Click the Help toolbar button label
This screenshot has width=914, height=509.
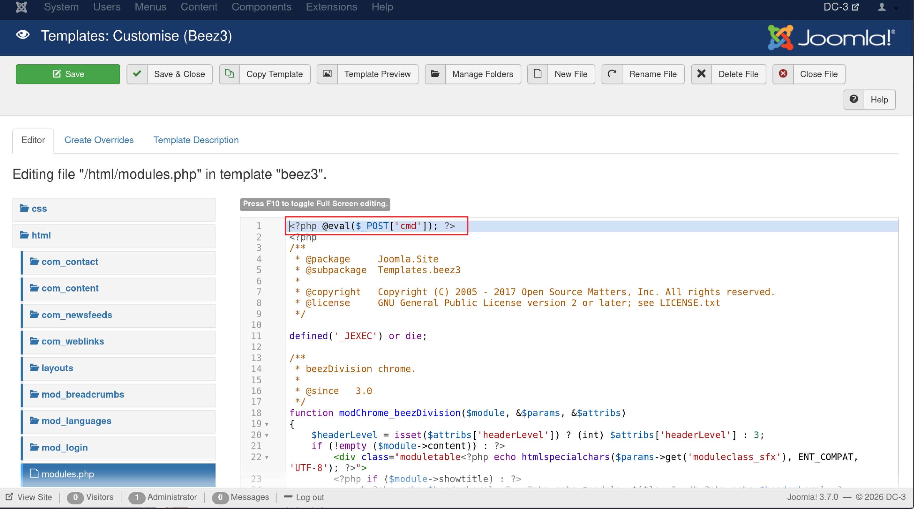point(880,100)
